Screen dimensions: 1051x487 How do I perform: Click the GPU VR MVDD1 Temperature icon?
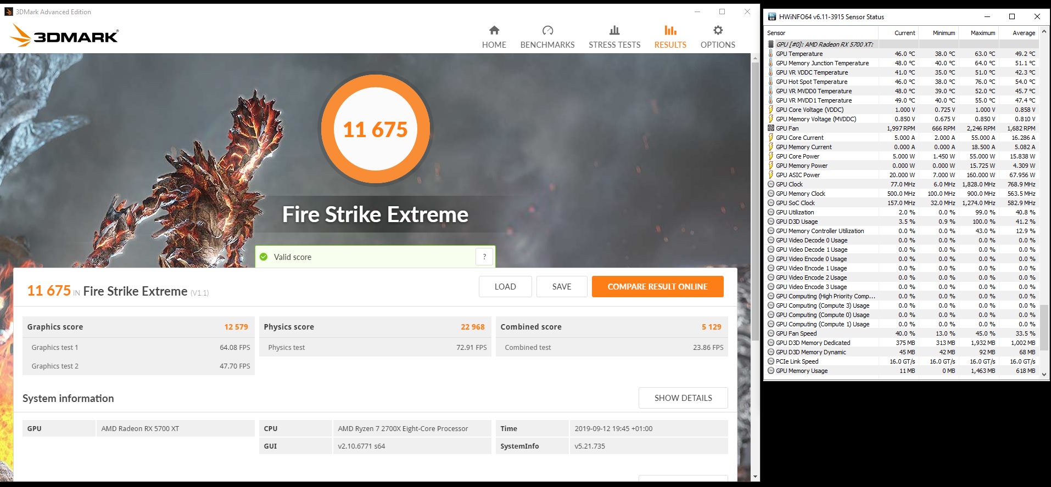tap(770, 100)
